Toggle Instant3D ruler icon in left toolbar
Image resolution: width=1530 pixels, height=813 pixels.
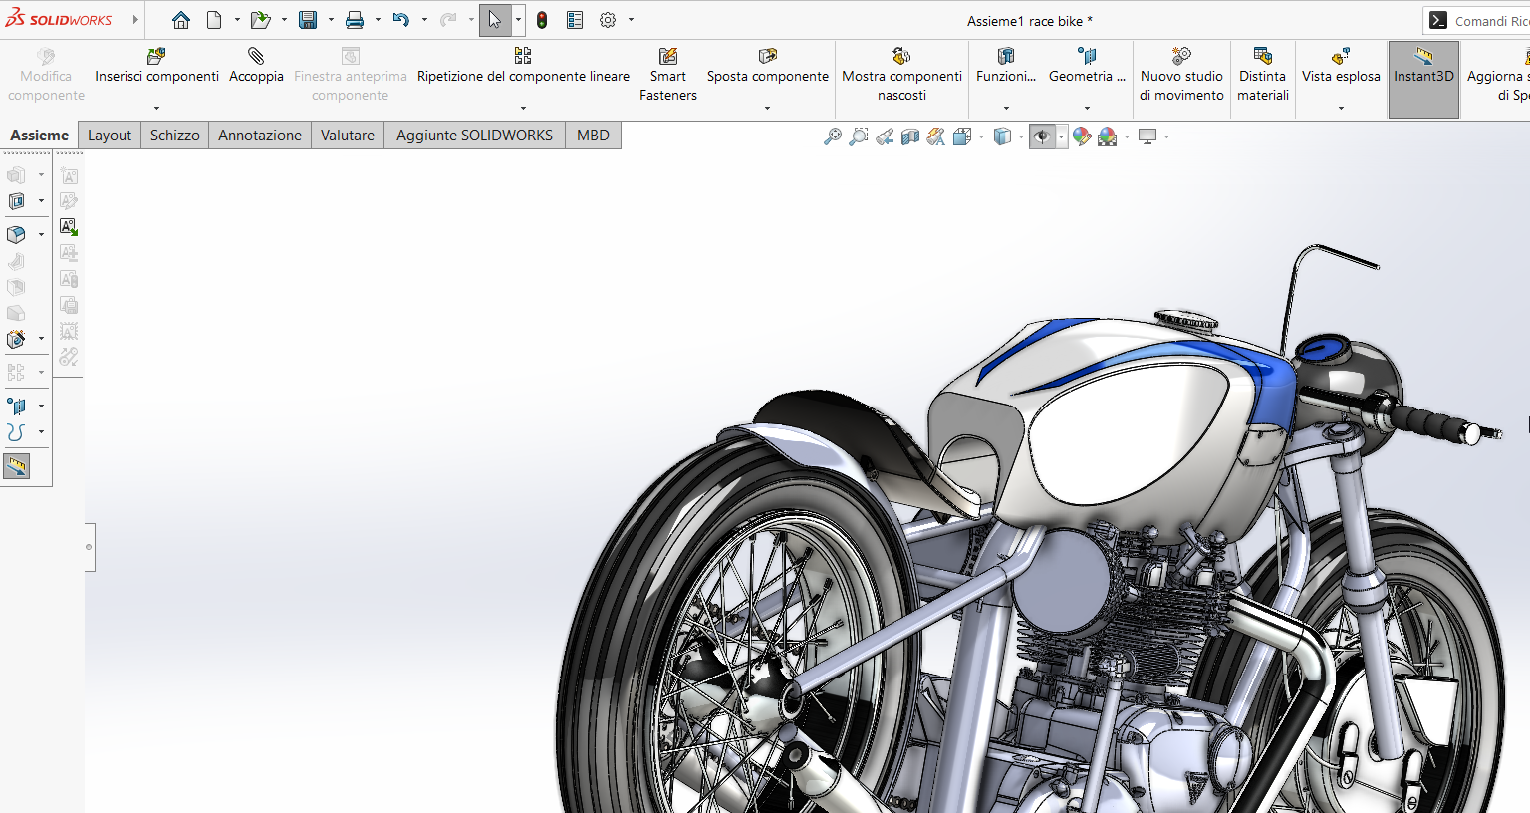[16, 466]
